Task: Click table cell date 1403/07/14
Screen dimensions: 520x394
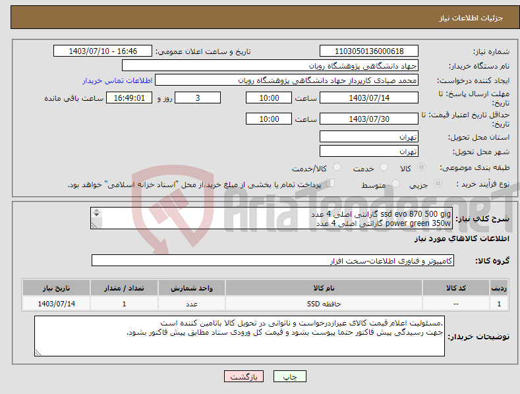Action: (57, 304)
